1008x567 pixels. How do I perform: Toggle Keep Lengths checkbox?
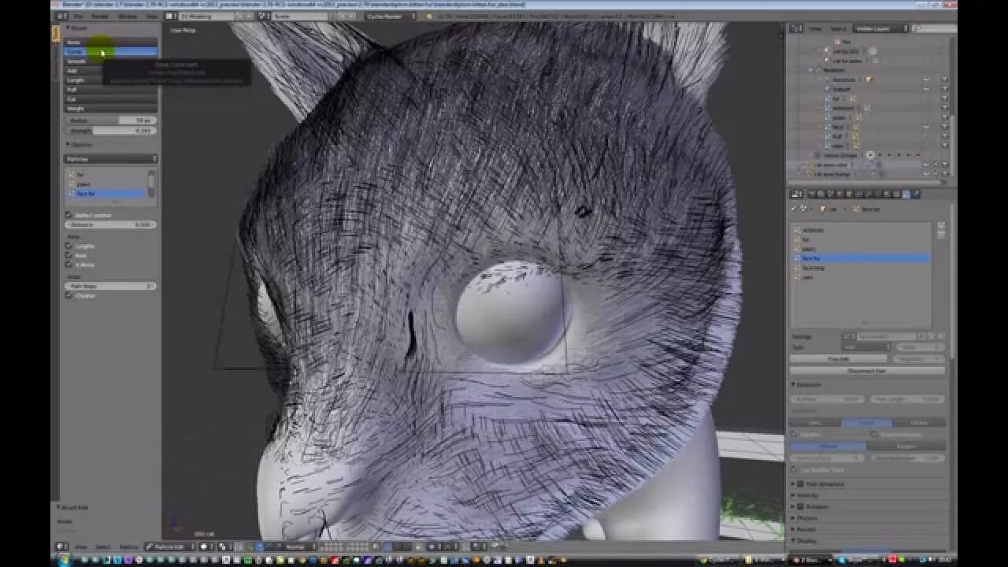(x=69, y=246)
